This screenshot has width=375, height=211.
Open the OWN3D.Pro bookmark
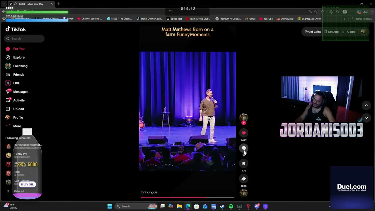285,19
